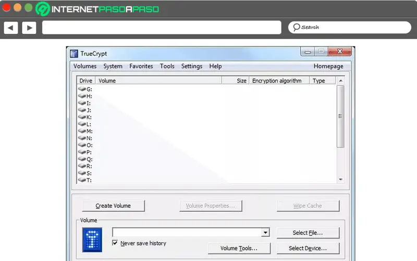This screenshot has height=261, width=417.
Task: Click the volume path input field
Action: tap(187, 232)
